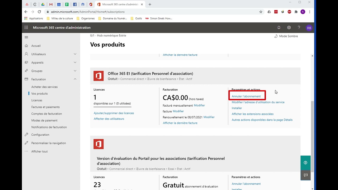Switch to the Gmail pinned tab
Viewport: 338px width, 190px height.
tap(51, 4)
